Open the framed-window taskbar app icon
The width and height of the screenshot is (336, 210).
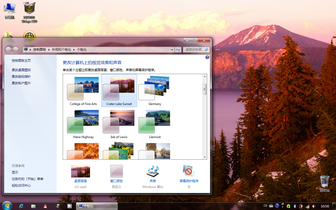(70, 206)
